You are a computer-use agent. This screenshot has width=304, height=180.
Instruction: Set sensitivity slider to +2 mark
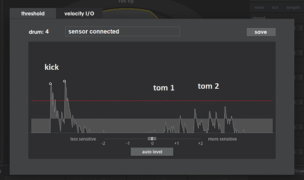click(x=200, y=139)
